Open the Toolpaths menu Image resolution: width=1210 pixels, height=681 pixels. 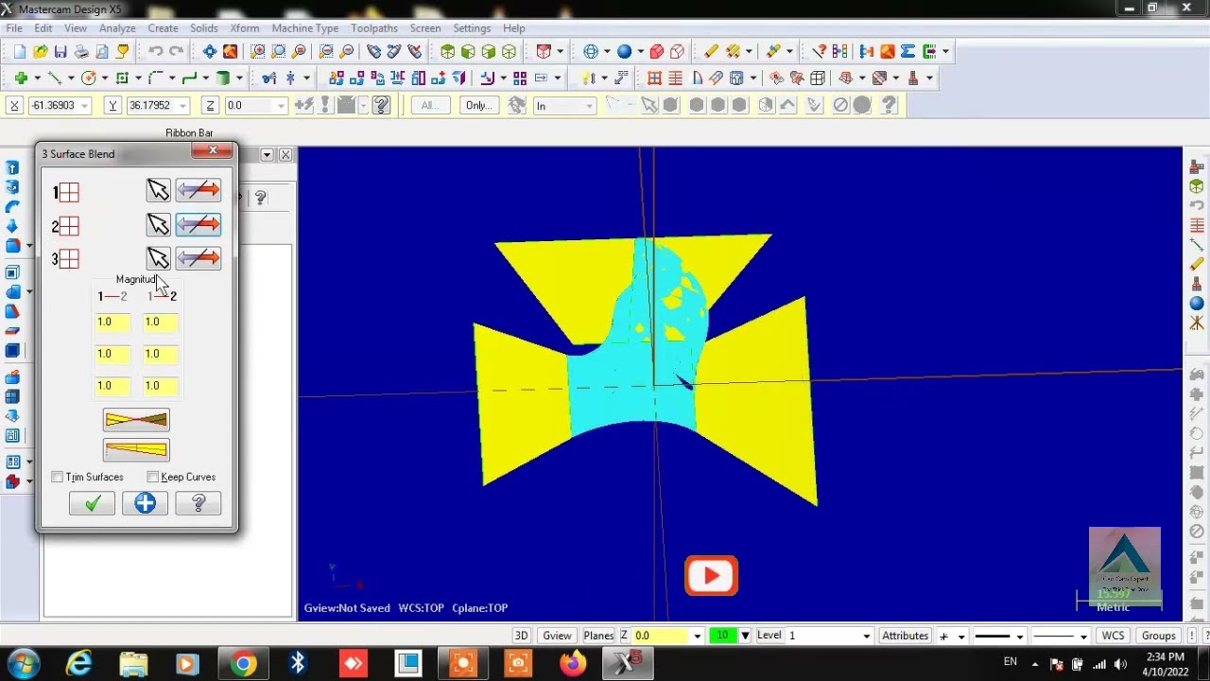pyautogui.click(x=374, y=28)
